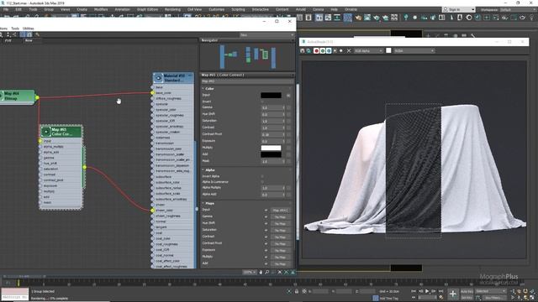This screenshot has height=302, width=538.
Task: Click the black Add color swatch
Action: click(271, 154)
